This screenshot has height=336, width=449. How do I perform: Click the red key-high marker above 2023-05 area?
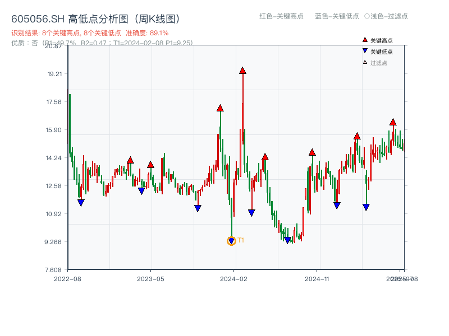click(150, 165)
